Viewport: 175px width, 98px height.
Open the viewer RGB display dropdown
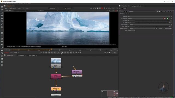click(x=20, y=8)
